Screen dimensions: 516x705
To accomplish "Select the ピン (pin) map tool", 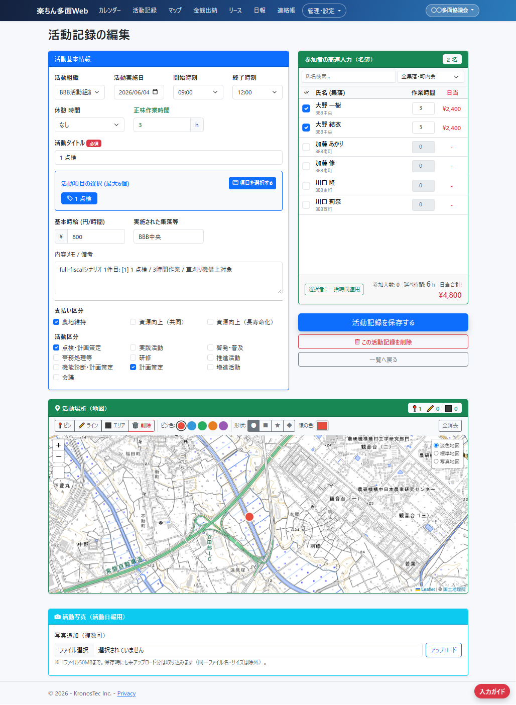I will coord(65,425).
